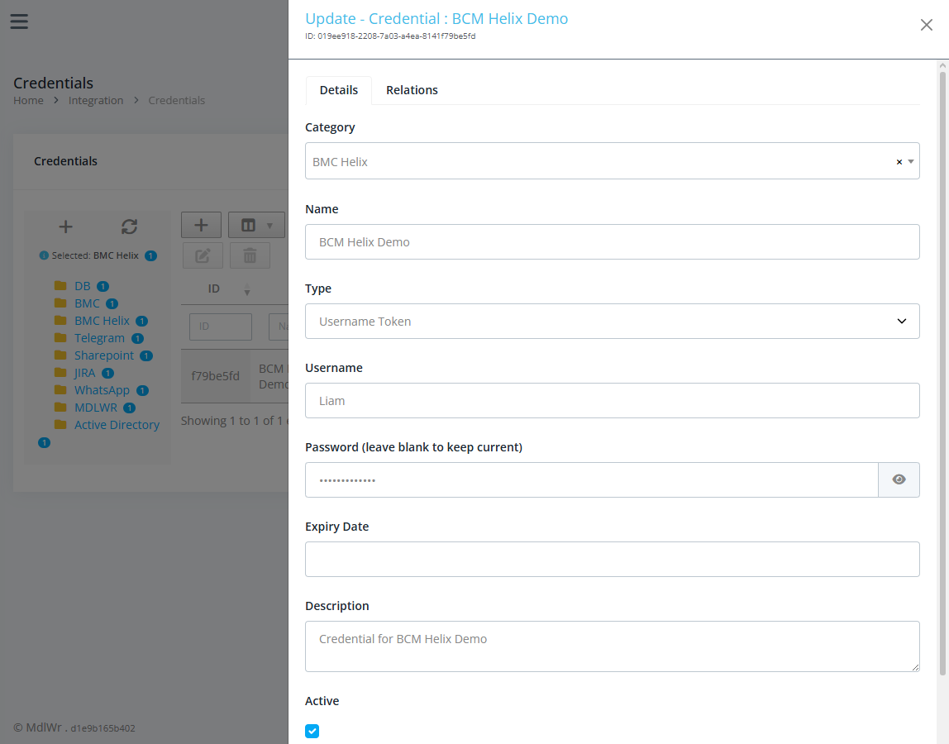
Task: Click the Expiry Date field
Action: coord(612,560)
